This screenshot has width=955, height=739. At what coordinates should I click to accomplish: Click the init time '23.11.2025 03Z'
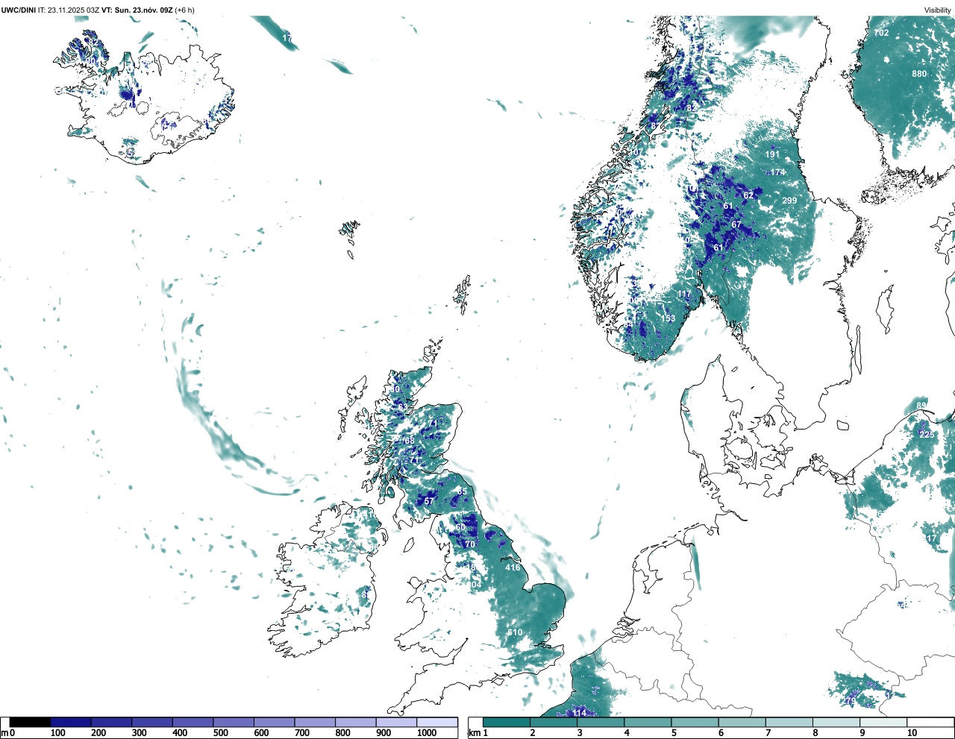[74, 10]
